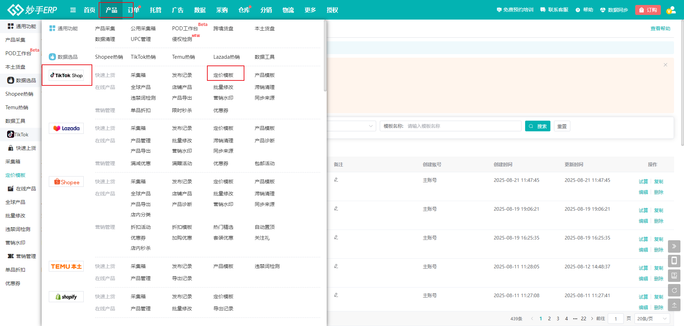The height and width of the screenshot is (326, 684).
Task: Focus the 模板名称 input field
Action: click(462, 126)
